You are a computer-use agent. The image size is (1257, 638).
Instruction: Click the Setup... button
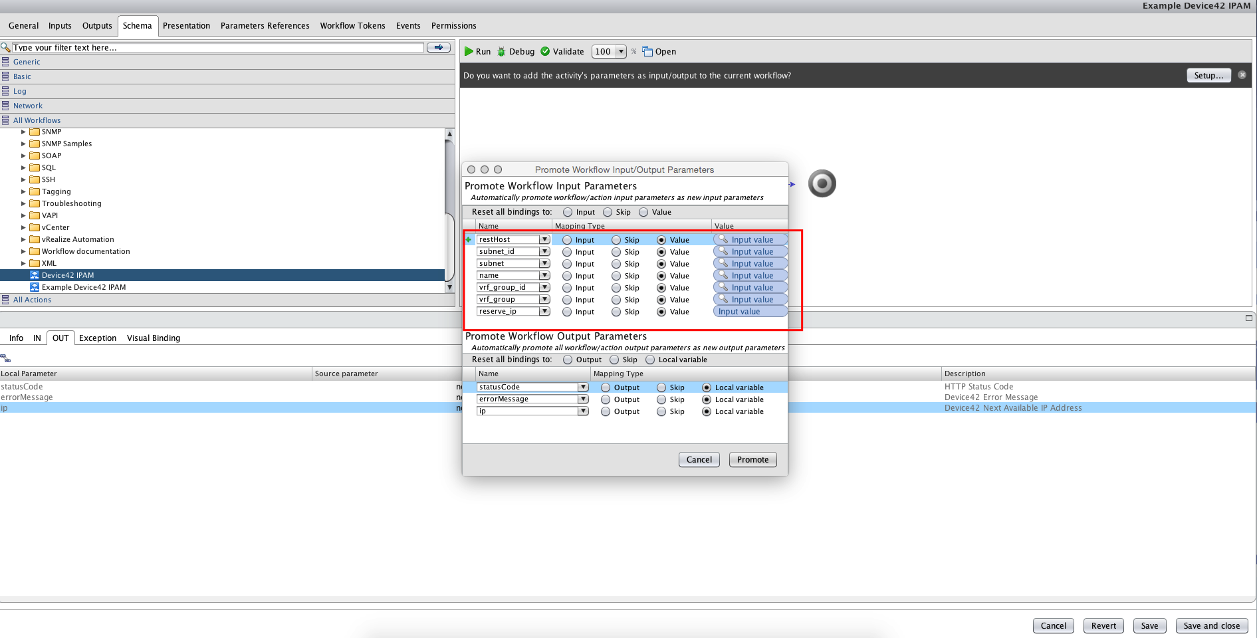click(1208, 75)
